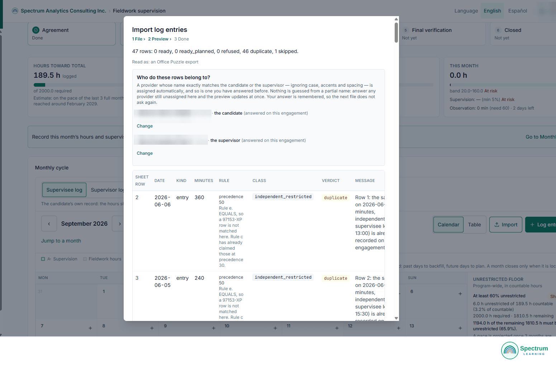556x365 pixels.
Task: Go to next month with right chevron
Action: pyautogui.click(x=120, y=224)
